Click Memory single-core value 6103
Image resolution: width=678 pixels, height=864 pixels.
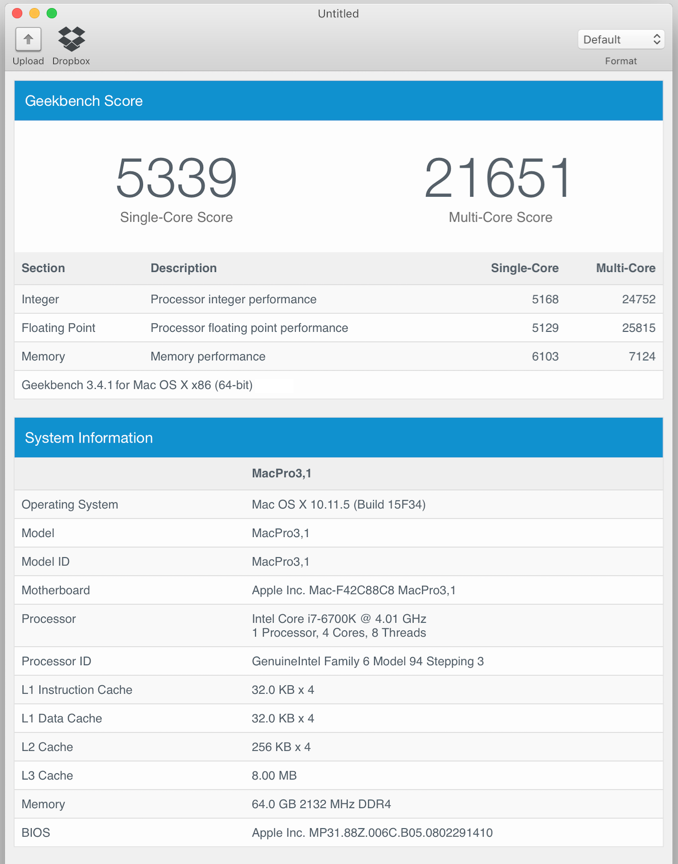click(x=545, y=357)
